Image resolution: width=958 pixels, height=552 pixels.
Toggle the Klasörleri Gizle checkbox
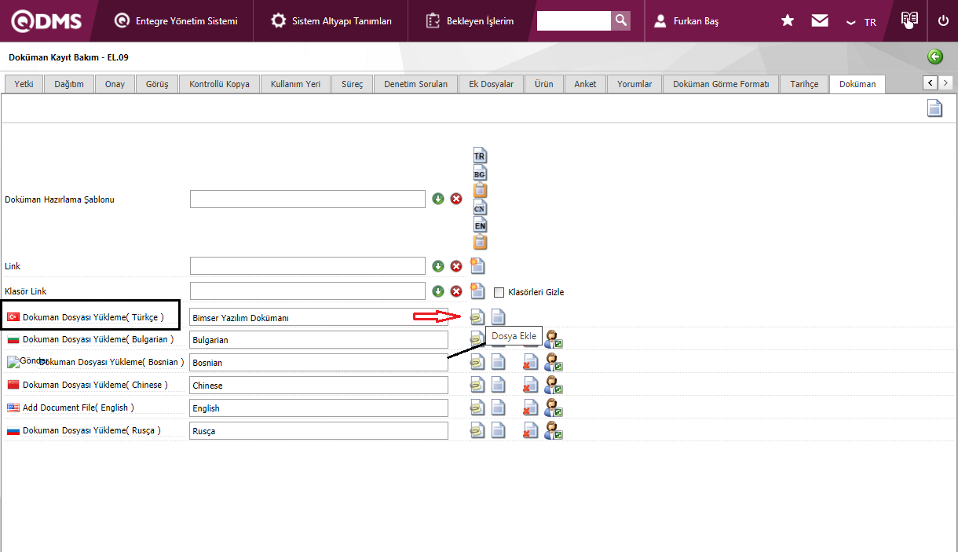coord(499,292)
